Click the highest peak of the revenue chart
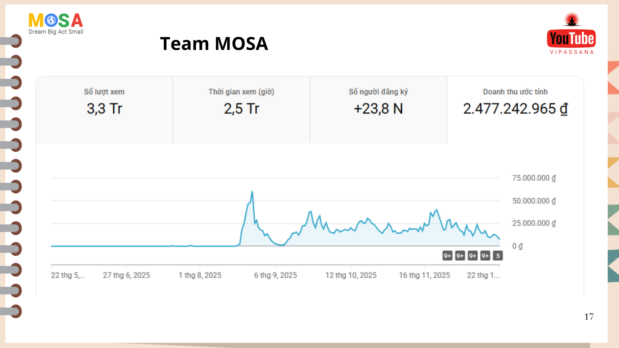The width and height of the screenshot is (619, 348). click(x=252, y=192)
